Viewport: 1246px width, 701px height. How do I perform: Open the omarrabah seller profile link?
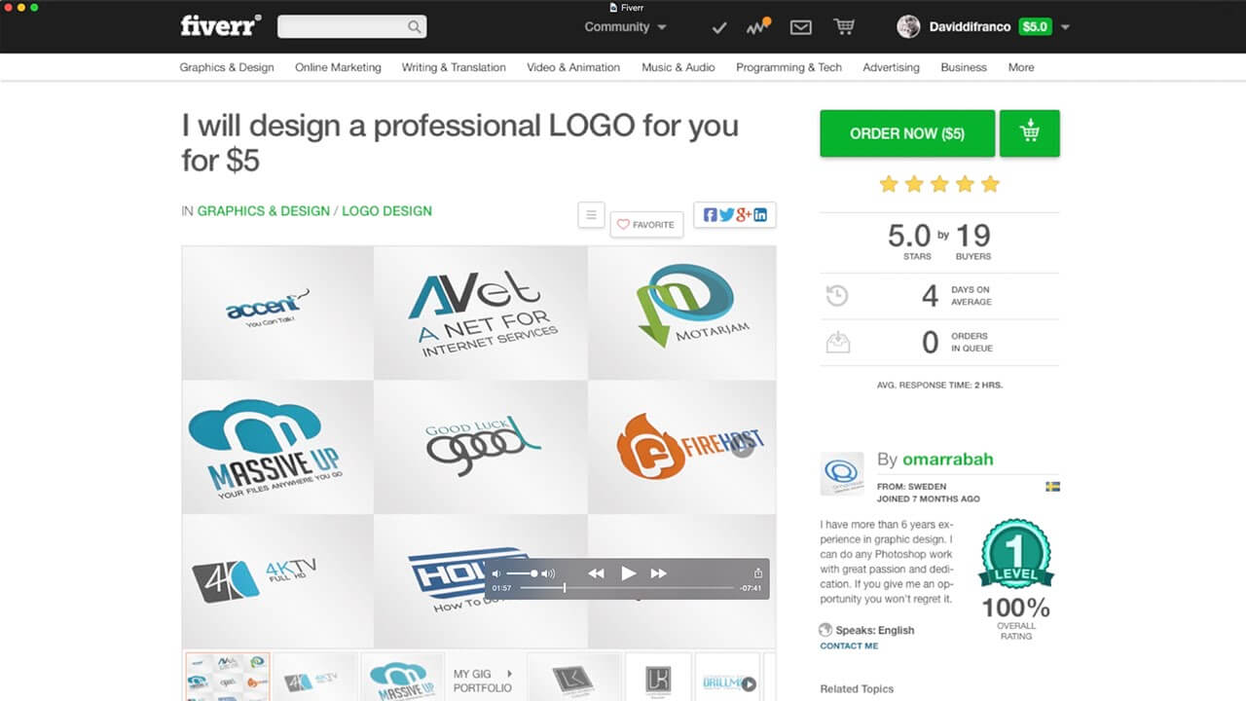click(x=948, y=460)
